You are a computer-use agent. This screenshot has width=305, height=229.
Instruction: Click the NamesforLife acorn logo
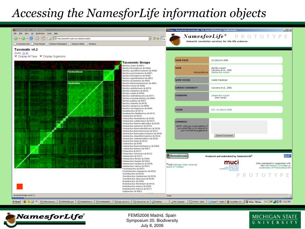(x=175, y=39)
